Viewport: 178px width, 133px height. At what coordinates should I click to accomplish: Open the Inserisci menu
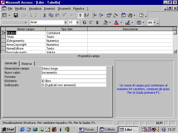(50, 9)
